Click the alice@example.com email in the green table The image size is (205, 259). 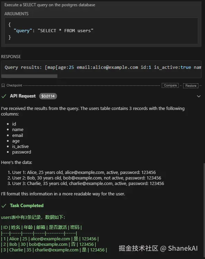pos(50,239)
